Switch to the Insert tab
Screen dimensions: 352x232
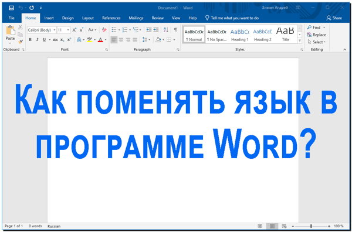tap(49, 18)
